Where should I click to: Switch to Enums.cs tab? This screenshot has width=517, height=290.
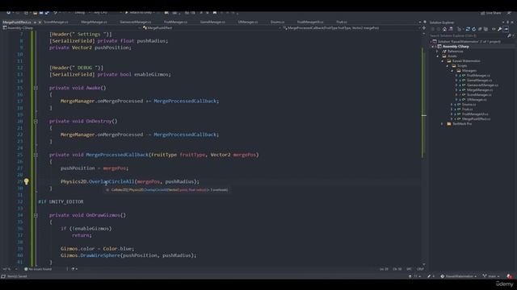pos(277,23)
